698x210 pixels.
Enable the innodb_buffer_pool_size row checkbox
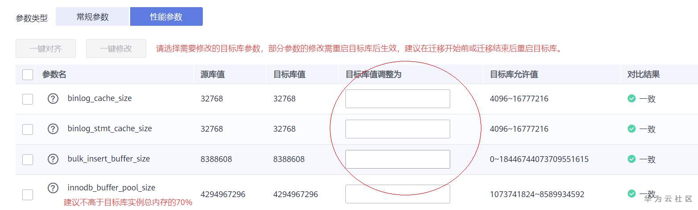pyautogui.click(x=28, y=194)
